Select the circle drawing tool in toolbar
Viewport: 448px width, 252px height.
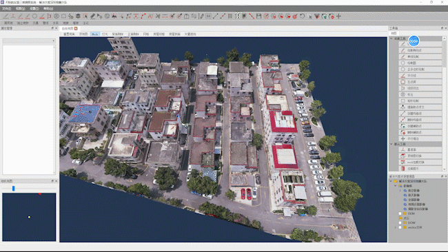(x=34, y=17)
